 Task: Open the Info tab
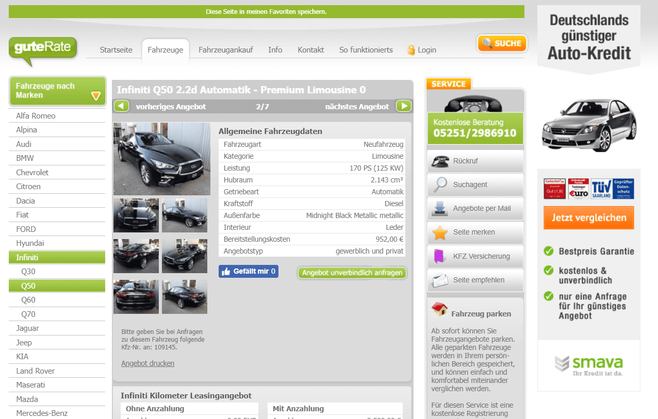[x=275, y=50]
